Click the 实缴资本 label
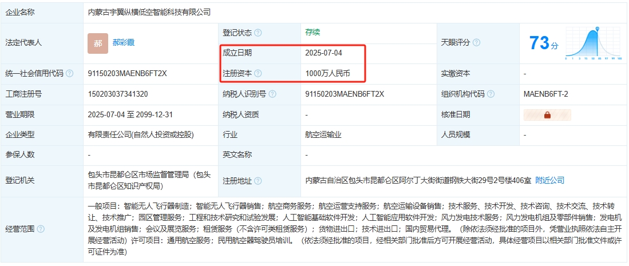This screenshot has width=629, height=266. 456,74
